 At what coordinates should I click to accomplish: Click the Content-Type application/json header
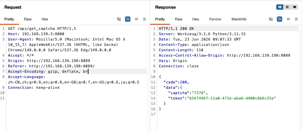tap(194, 45)
